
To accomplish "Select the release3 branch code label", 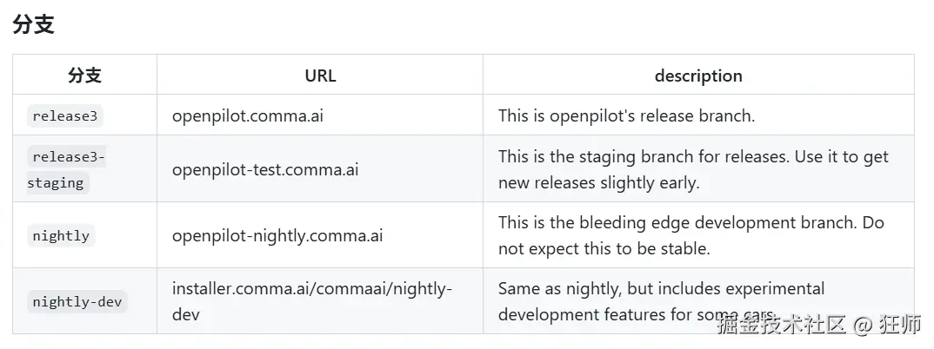I will (x=65, y=115).
